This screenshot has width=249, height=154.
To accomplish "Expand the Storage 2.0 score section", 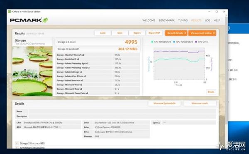I will click(17, 143).
